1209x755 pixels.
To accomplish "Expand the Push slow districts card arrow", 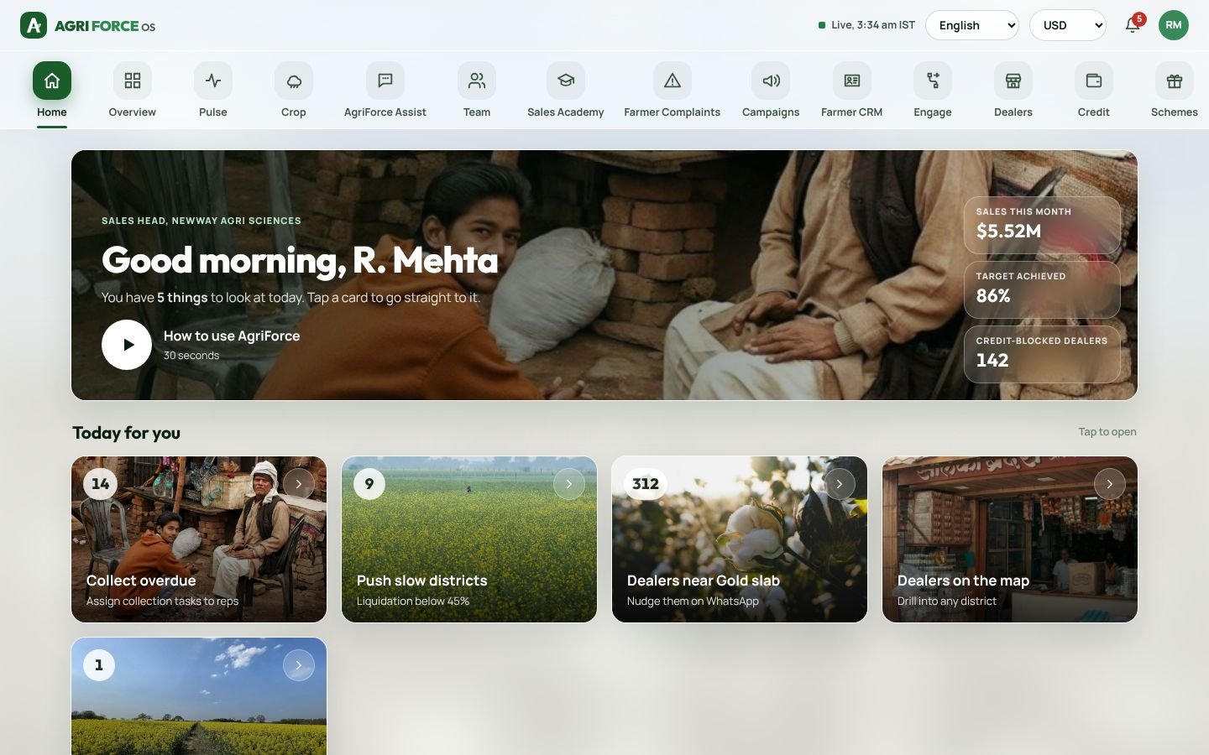I will (569, 484).
